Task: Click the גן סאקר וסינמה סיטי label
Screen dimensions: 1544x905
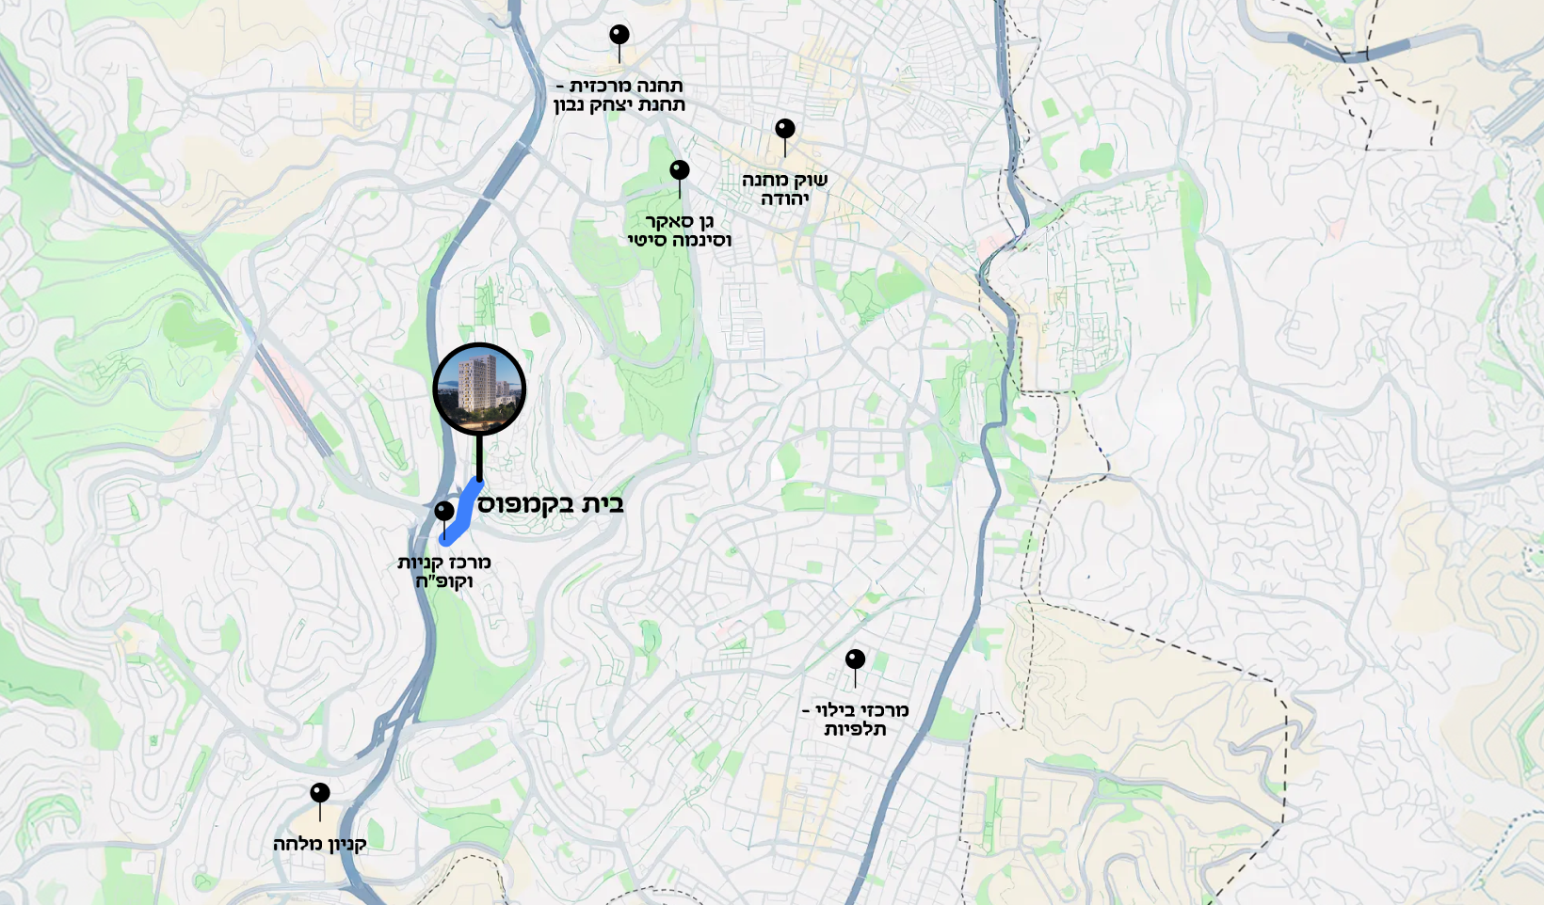Action: [x=680, y=230]
